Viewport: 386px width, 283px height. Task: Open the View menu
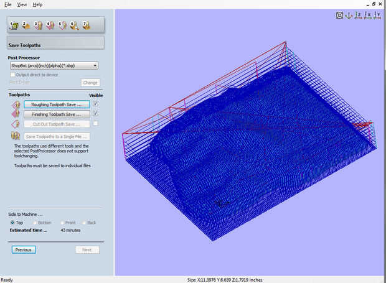point(22,4)
